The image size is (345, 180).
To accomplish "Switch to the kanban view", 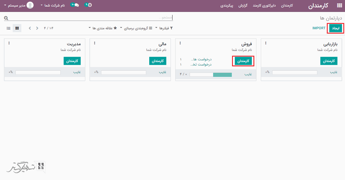I will coord(17,28).
